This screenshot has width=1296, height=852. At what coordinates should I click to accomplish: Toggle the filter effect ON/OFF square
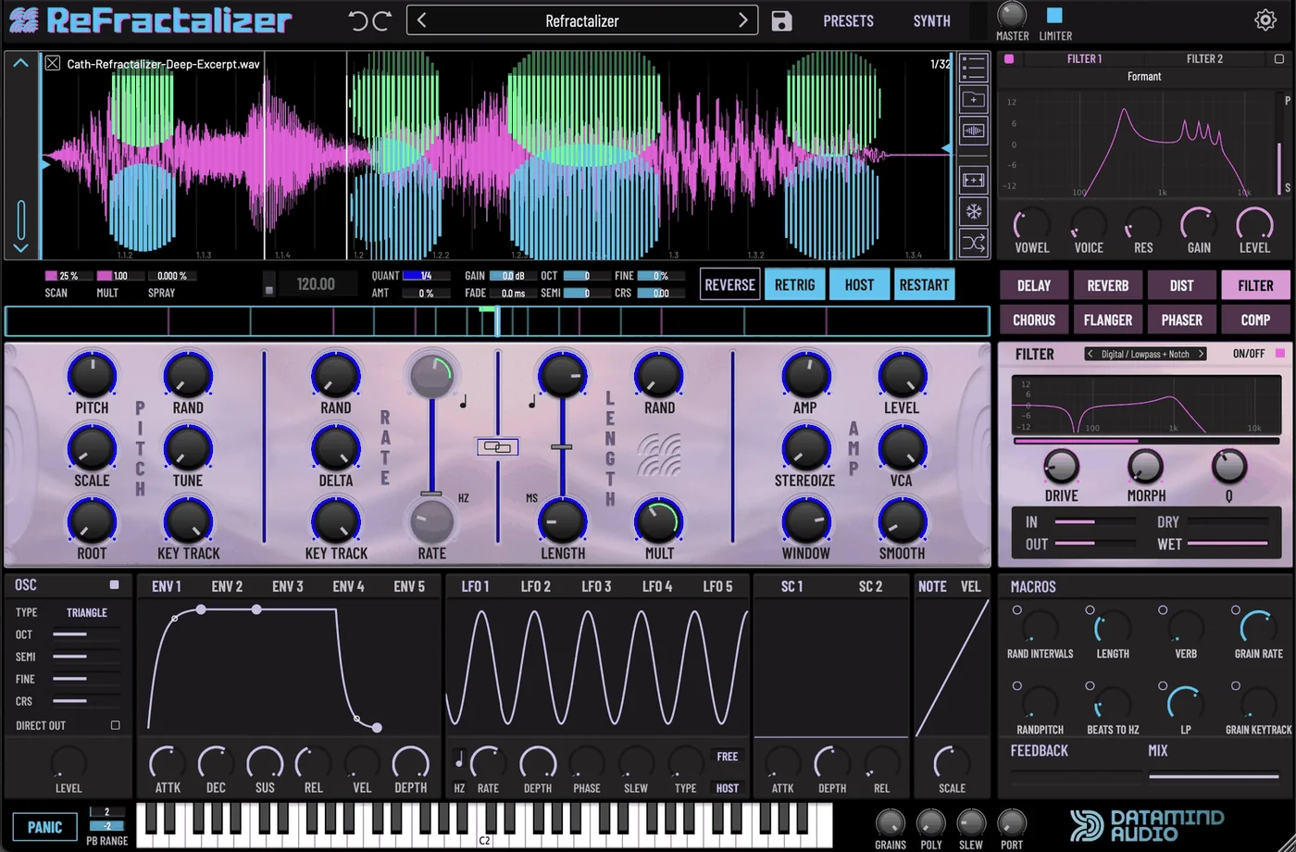1280,354
